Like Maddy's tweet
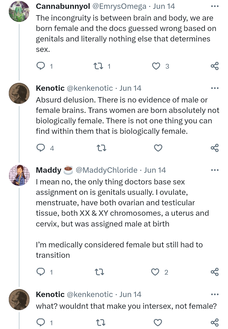This screenshot has width=228, height=329. coord(155,272)
